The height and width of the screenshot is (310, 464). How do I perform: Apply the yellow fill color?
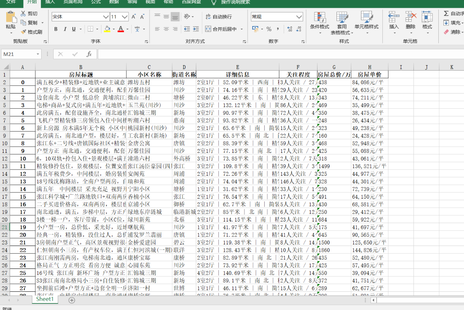pyautogui.click(x=107, y=29)
